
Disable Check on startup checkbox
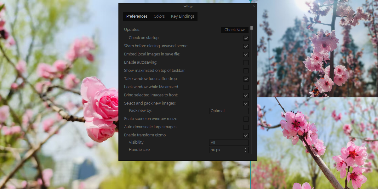[246, 38]
